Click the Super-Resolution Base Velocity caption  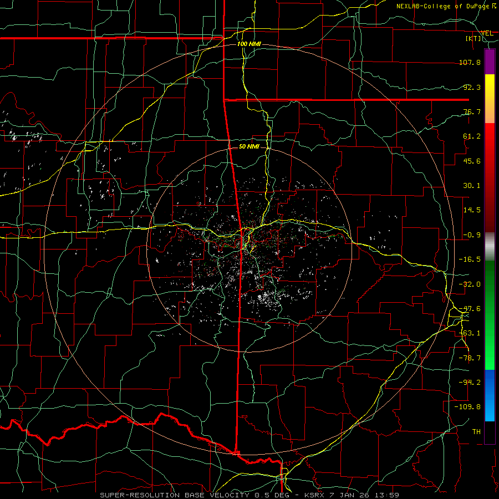250,495
